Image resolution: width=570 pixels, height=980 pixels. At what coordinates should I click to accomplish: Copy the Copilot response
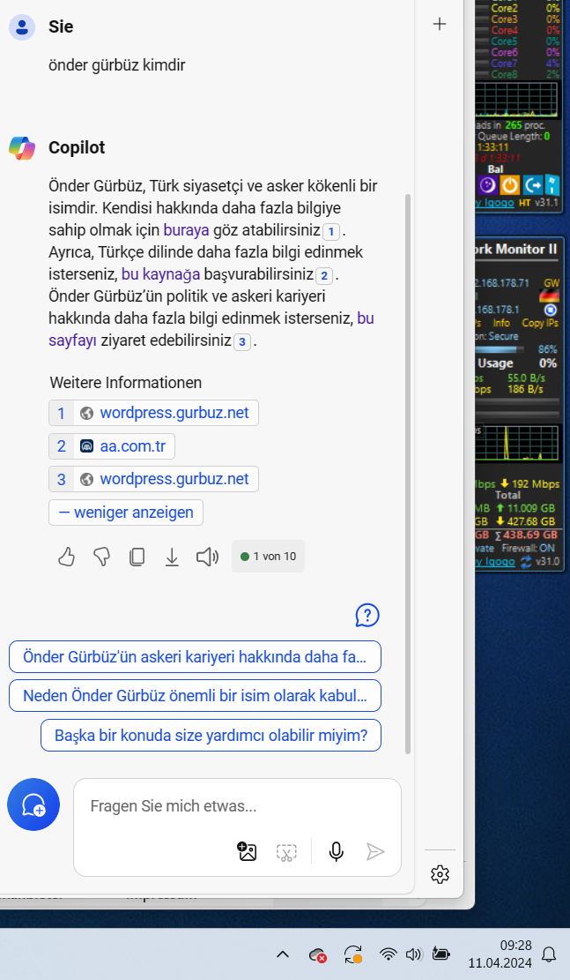(x=137, y=557)
